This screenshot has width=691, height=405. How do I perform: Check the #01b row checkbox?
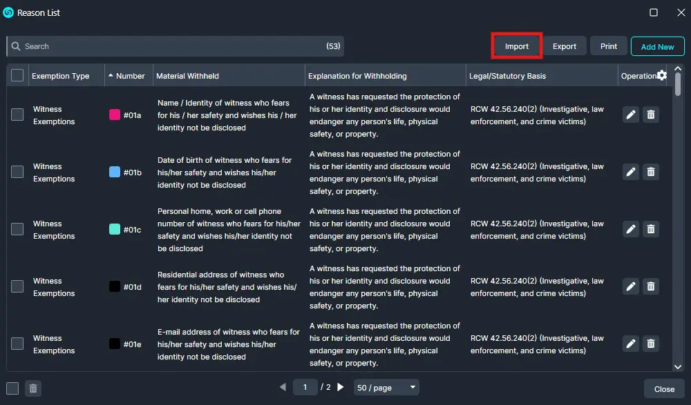click(17, 172)
